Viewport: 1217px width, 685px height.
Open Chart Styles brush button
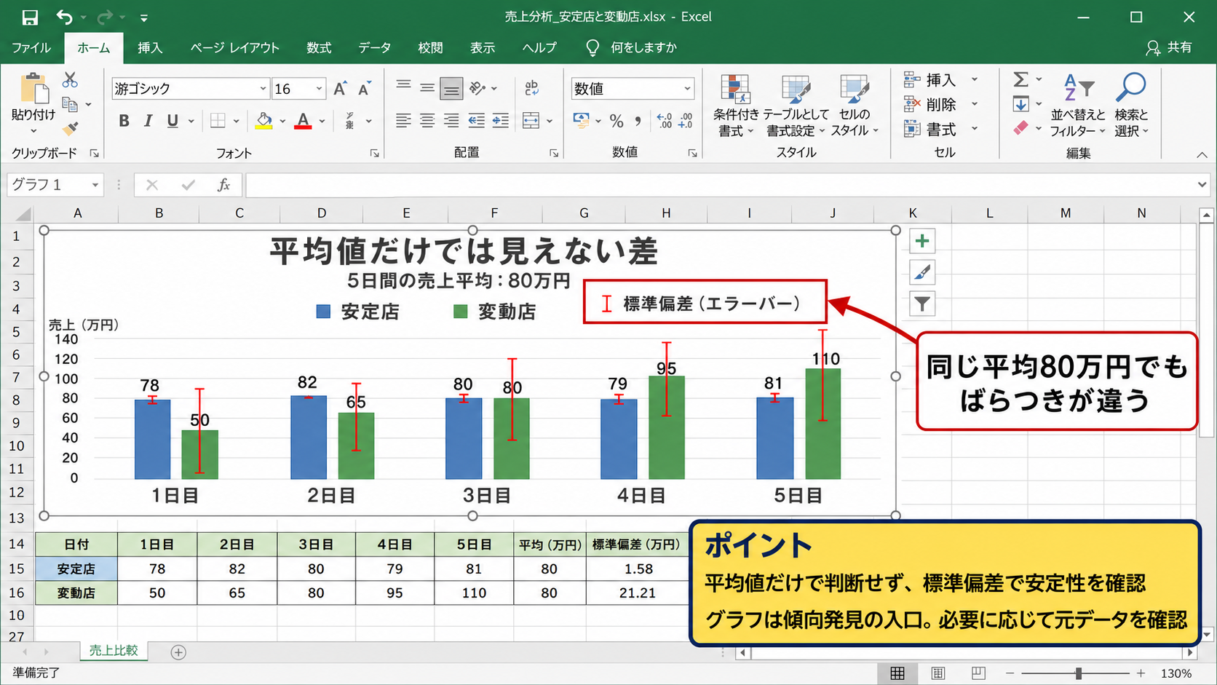922,272
